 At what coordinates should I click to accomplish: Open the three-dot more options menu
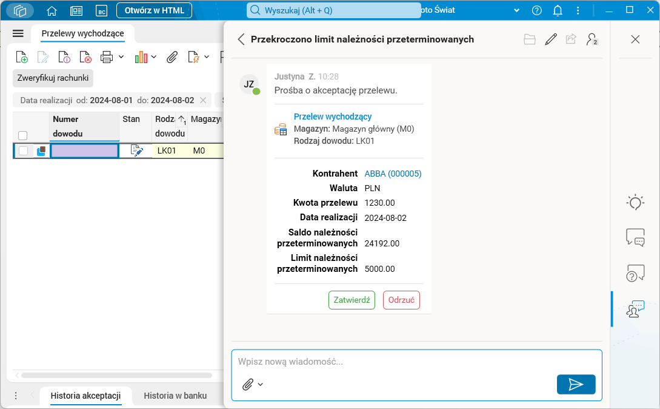pos(578,10)
